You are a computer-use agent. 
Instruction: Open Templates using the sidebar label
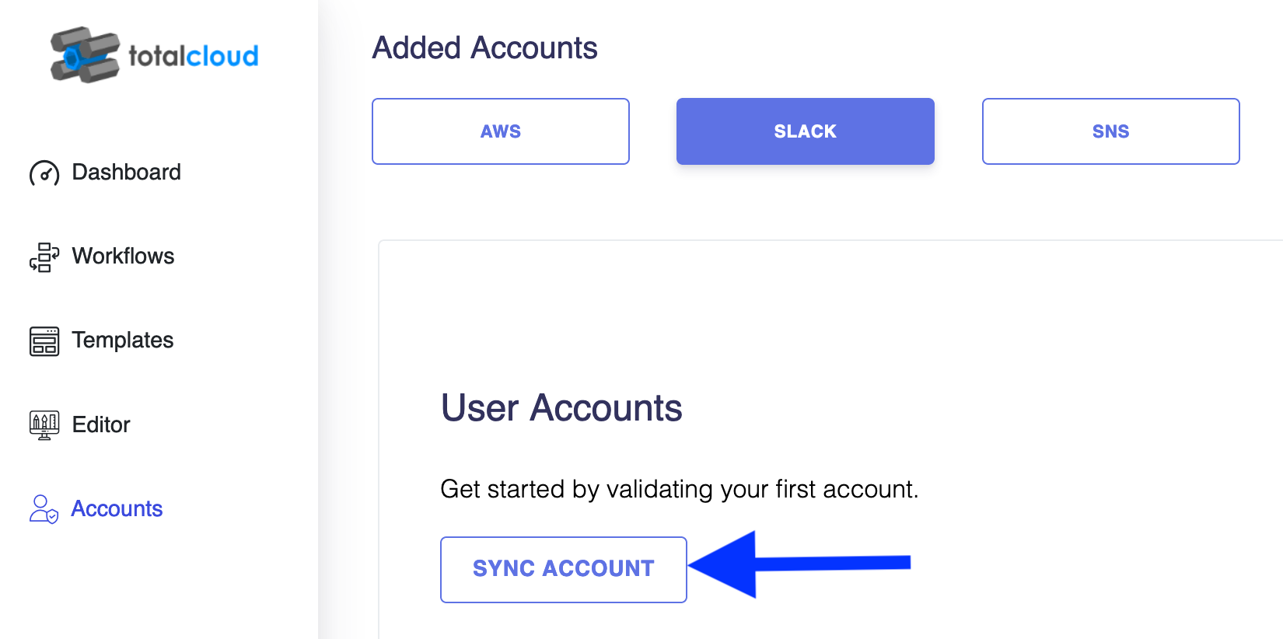click(x=123, y=340)
